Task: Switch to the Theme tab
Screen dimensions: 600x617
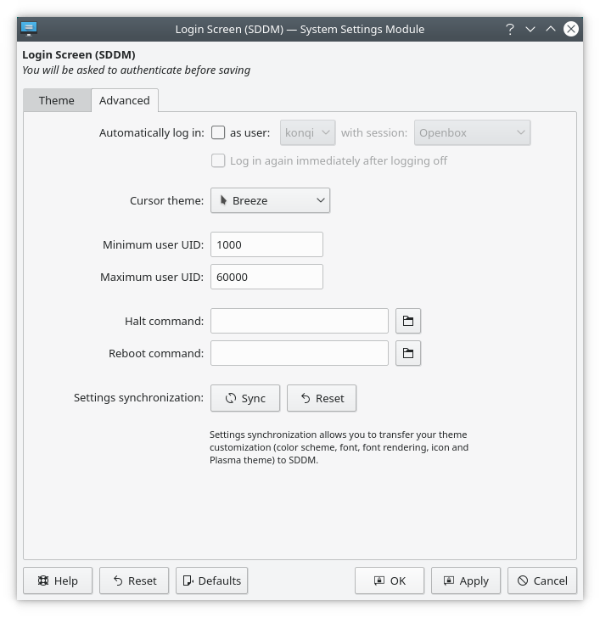Action: coord(57,100)
